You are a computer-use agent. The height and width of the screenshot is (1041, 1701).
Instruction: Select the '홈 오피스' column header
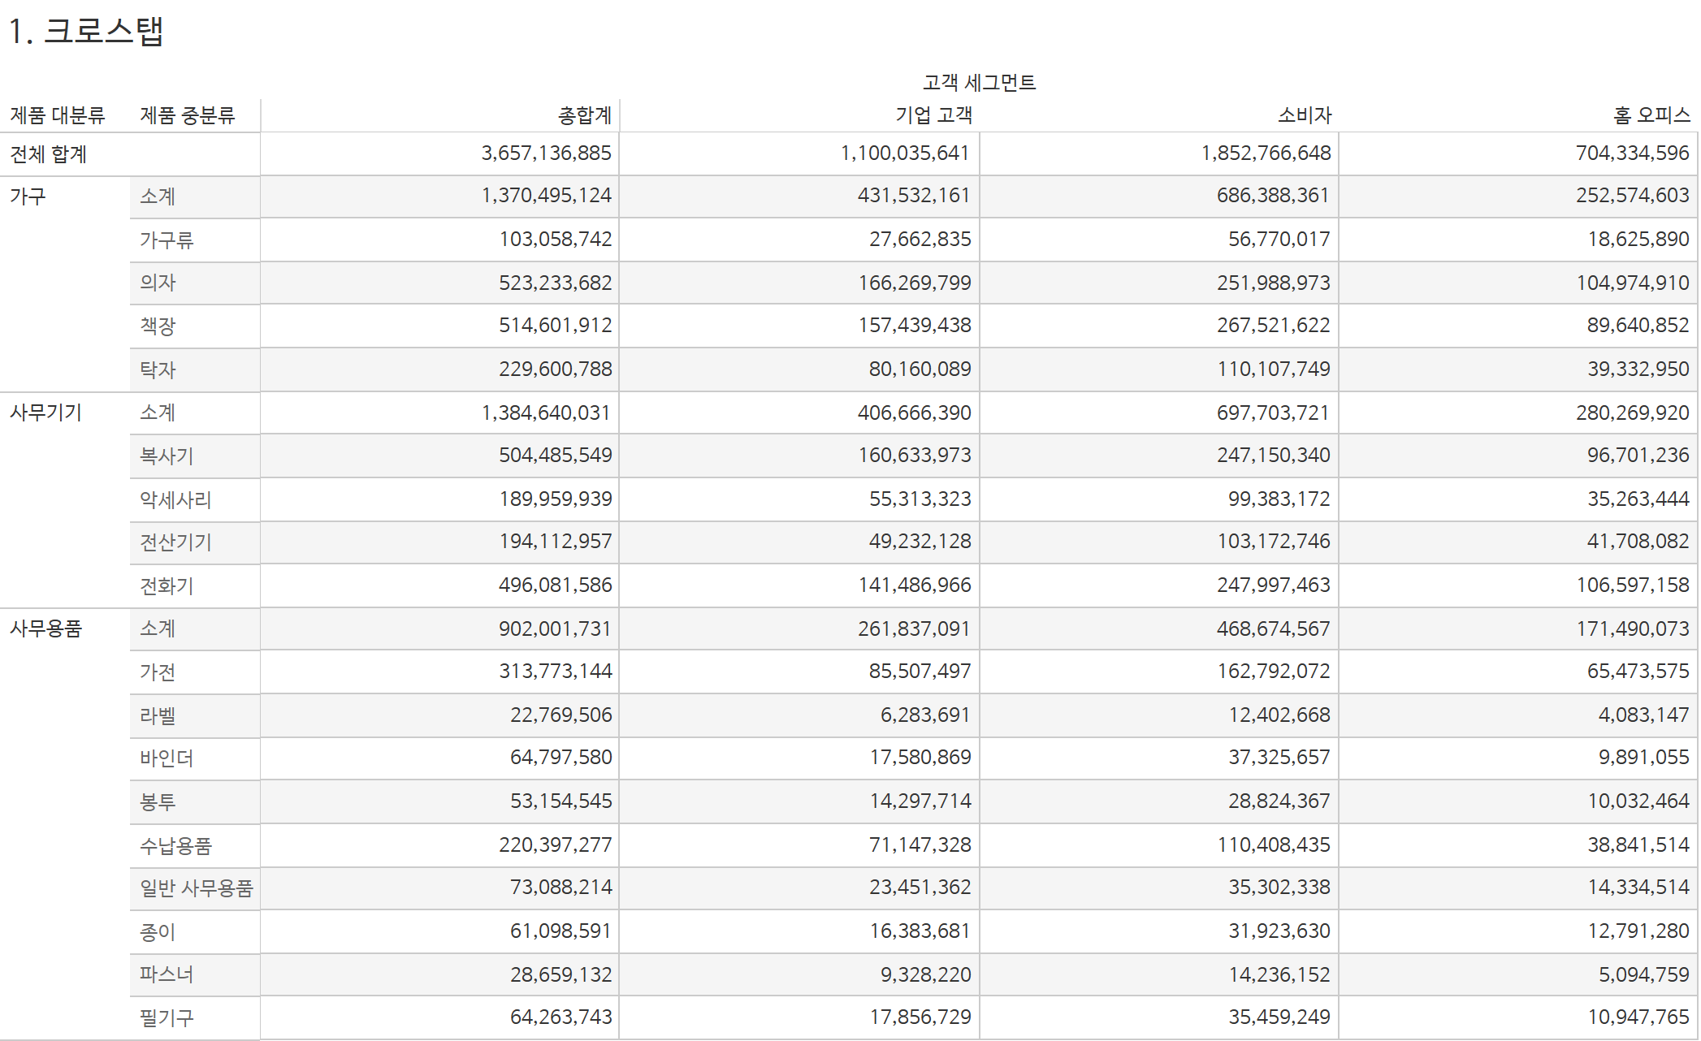click(x=1651, y=115)
